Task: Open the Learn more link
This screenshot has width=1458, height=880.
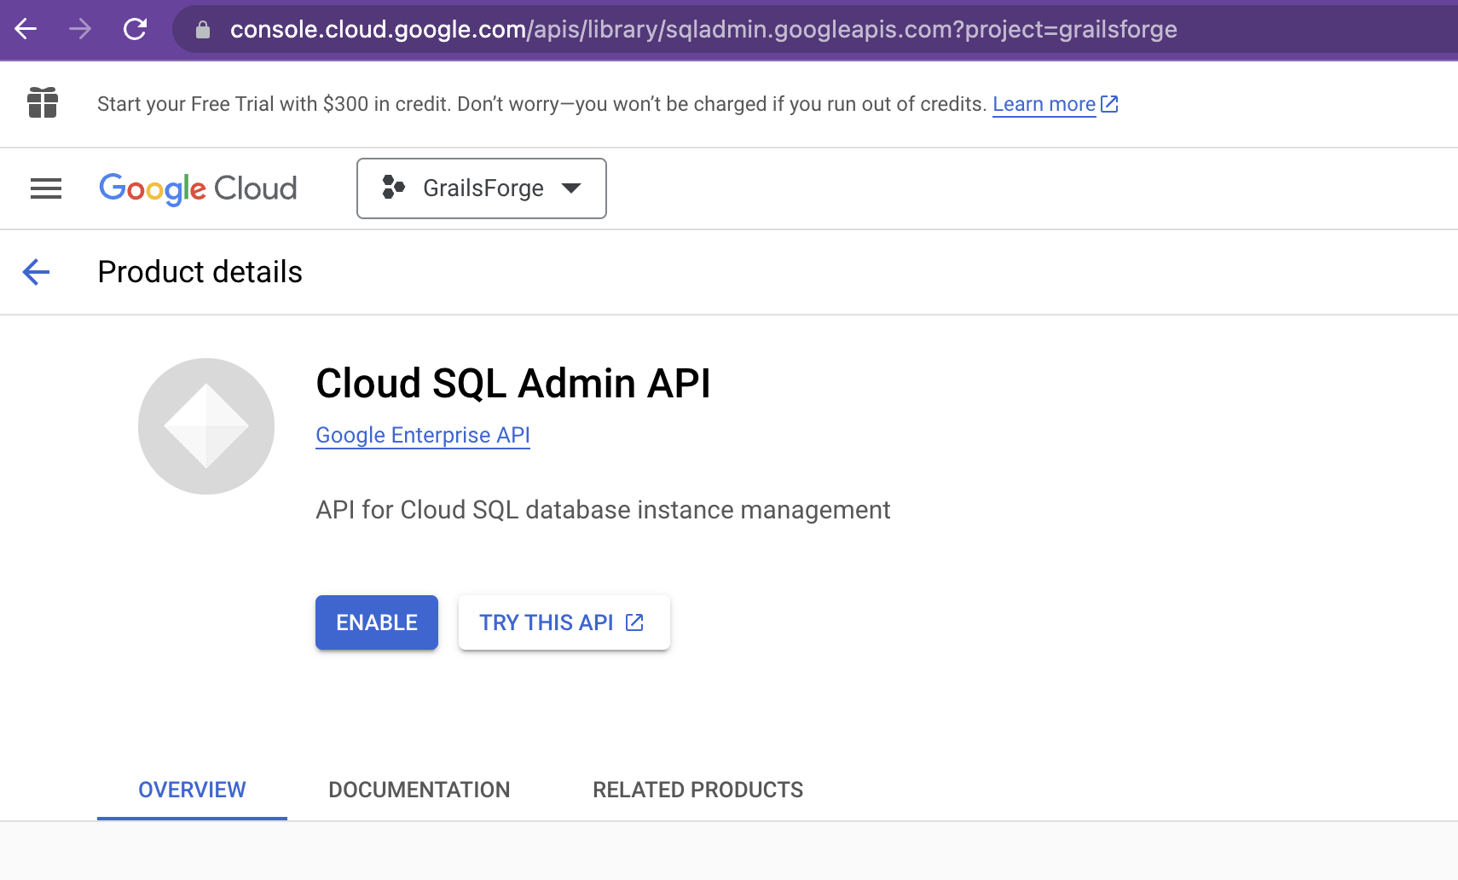Action: (x=1044, y=104)
